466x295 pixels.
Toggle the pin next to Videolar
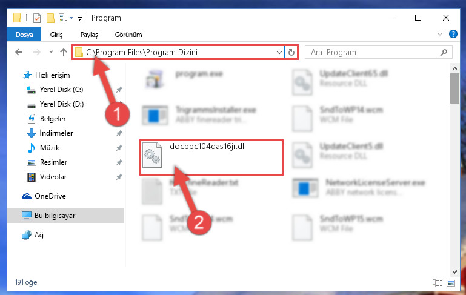pyautogui.click(x=119, y=177)
